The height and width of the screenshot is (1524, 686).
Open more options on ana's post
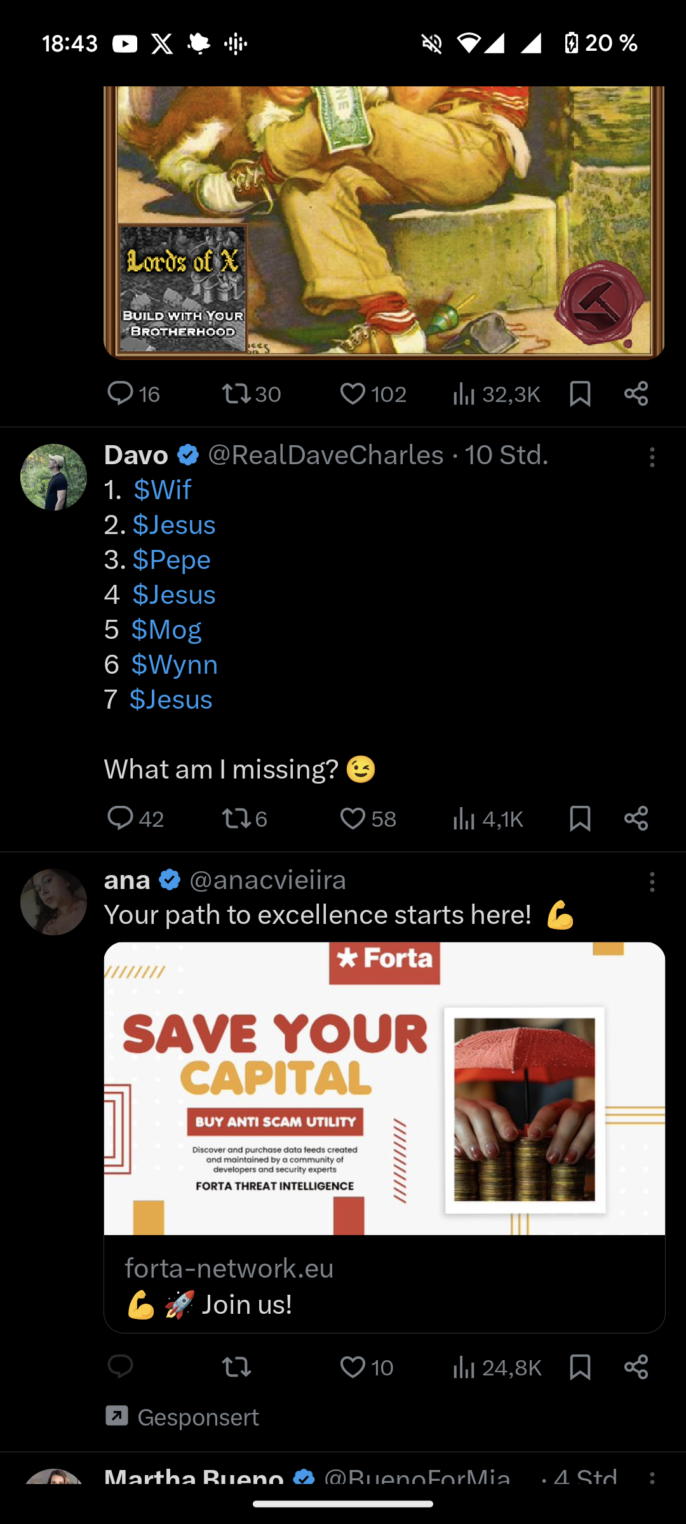tap(652, 882)
